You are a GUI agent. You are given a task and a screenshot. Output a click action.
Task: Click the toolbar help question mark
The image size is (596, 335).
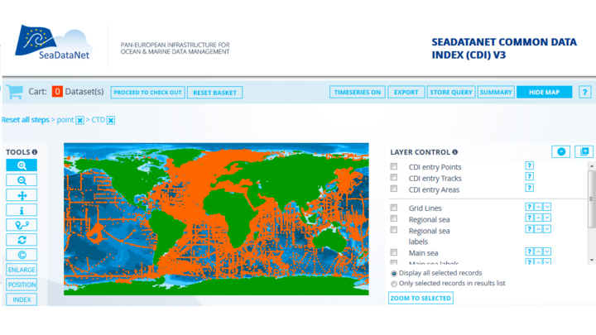pos(584,92)
